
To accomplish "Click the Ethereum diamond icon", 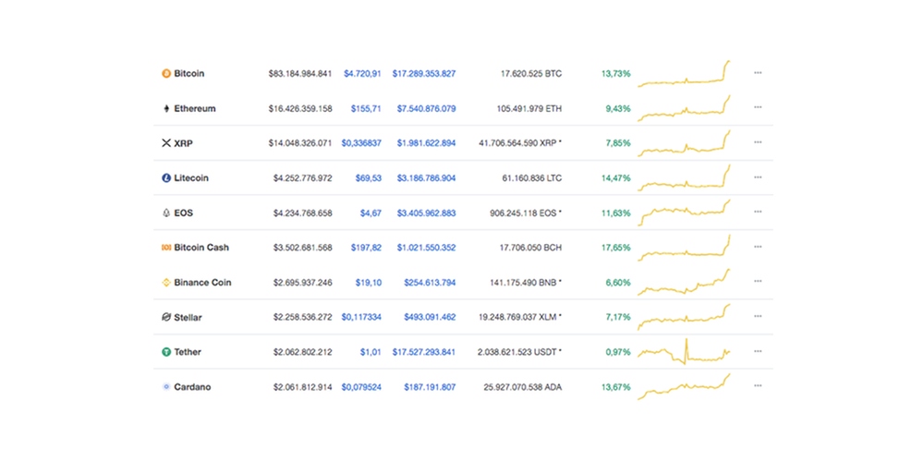I will point(166,108).
